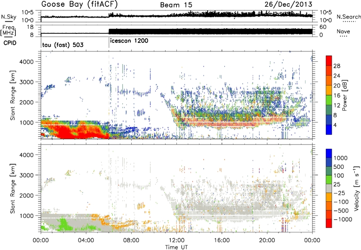The width and height of the screenshot is (361, 250).
Task: Click the '08:00' time tick label
Action: [131, 241]
